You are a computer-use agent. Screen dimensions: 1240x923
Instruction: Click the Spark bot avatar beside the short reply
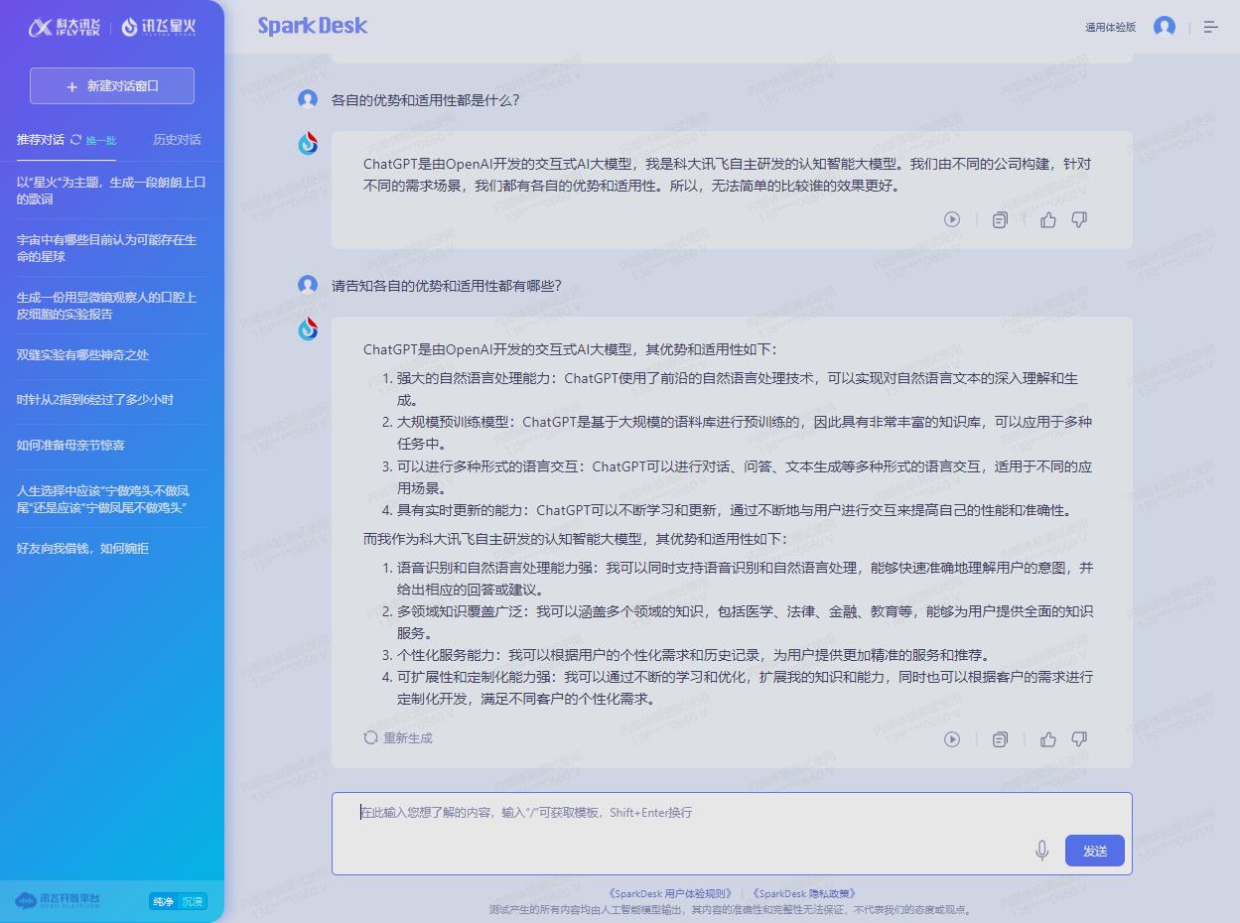point(308,143)
